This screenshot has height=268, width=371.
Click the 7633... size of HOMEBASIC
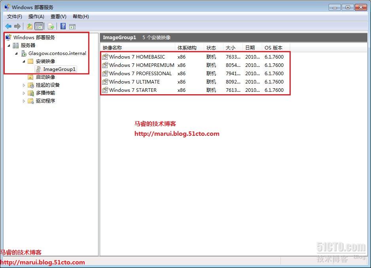coord(233,57)
